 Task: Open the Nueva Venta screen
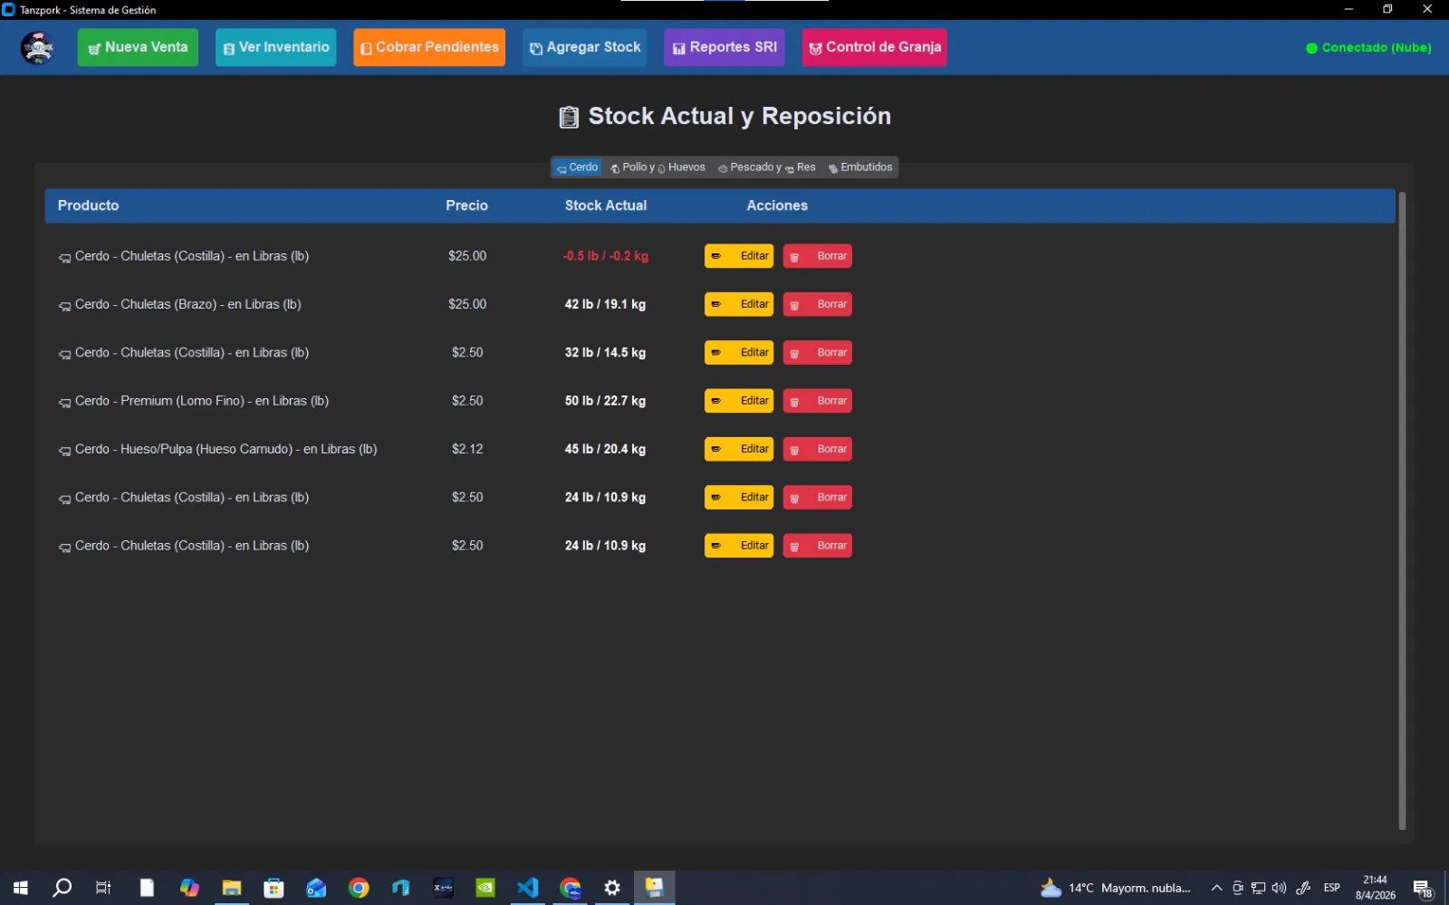(138, 47)
